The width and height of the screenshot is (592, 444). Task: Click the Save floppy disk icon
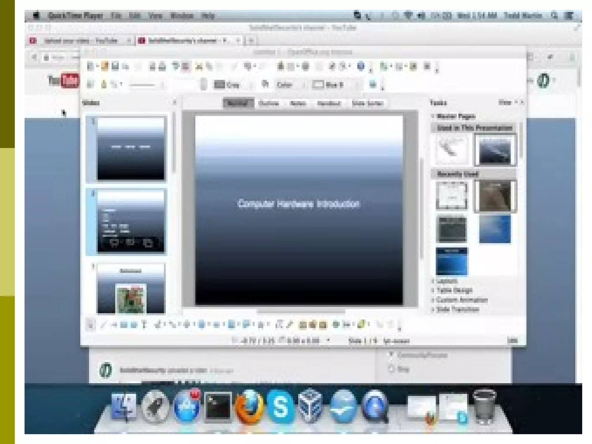pyautogui.click(x=115, y=67)
